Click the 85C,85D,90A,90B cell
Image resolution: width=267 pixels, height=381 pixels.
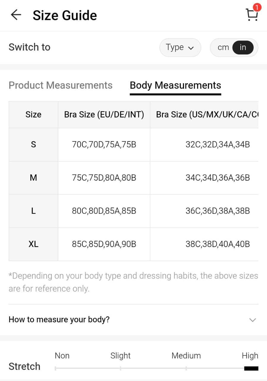(104, 244)
